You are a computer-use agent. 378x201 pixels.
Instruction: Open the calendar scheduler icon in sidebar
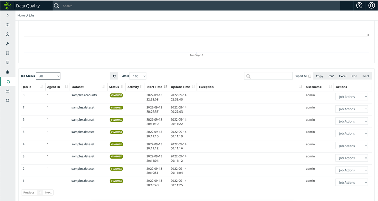[7, 91]
